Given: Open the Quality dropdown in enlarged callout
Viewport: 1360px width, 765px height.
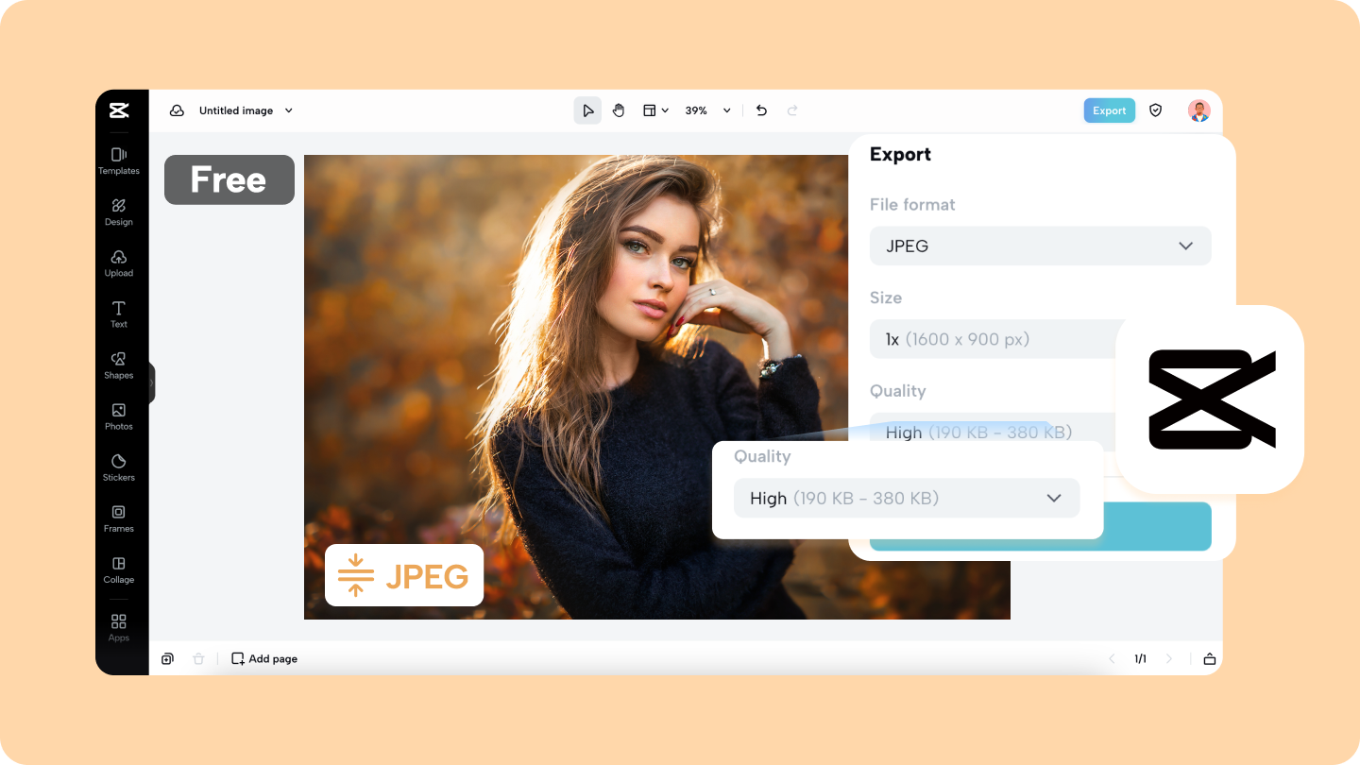Looking at the screenshot, I should click(x=907, y=498).
